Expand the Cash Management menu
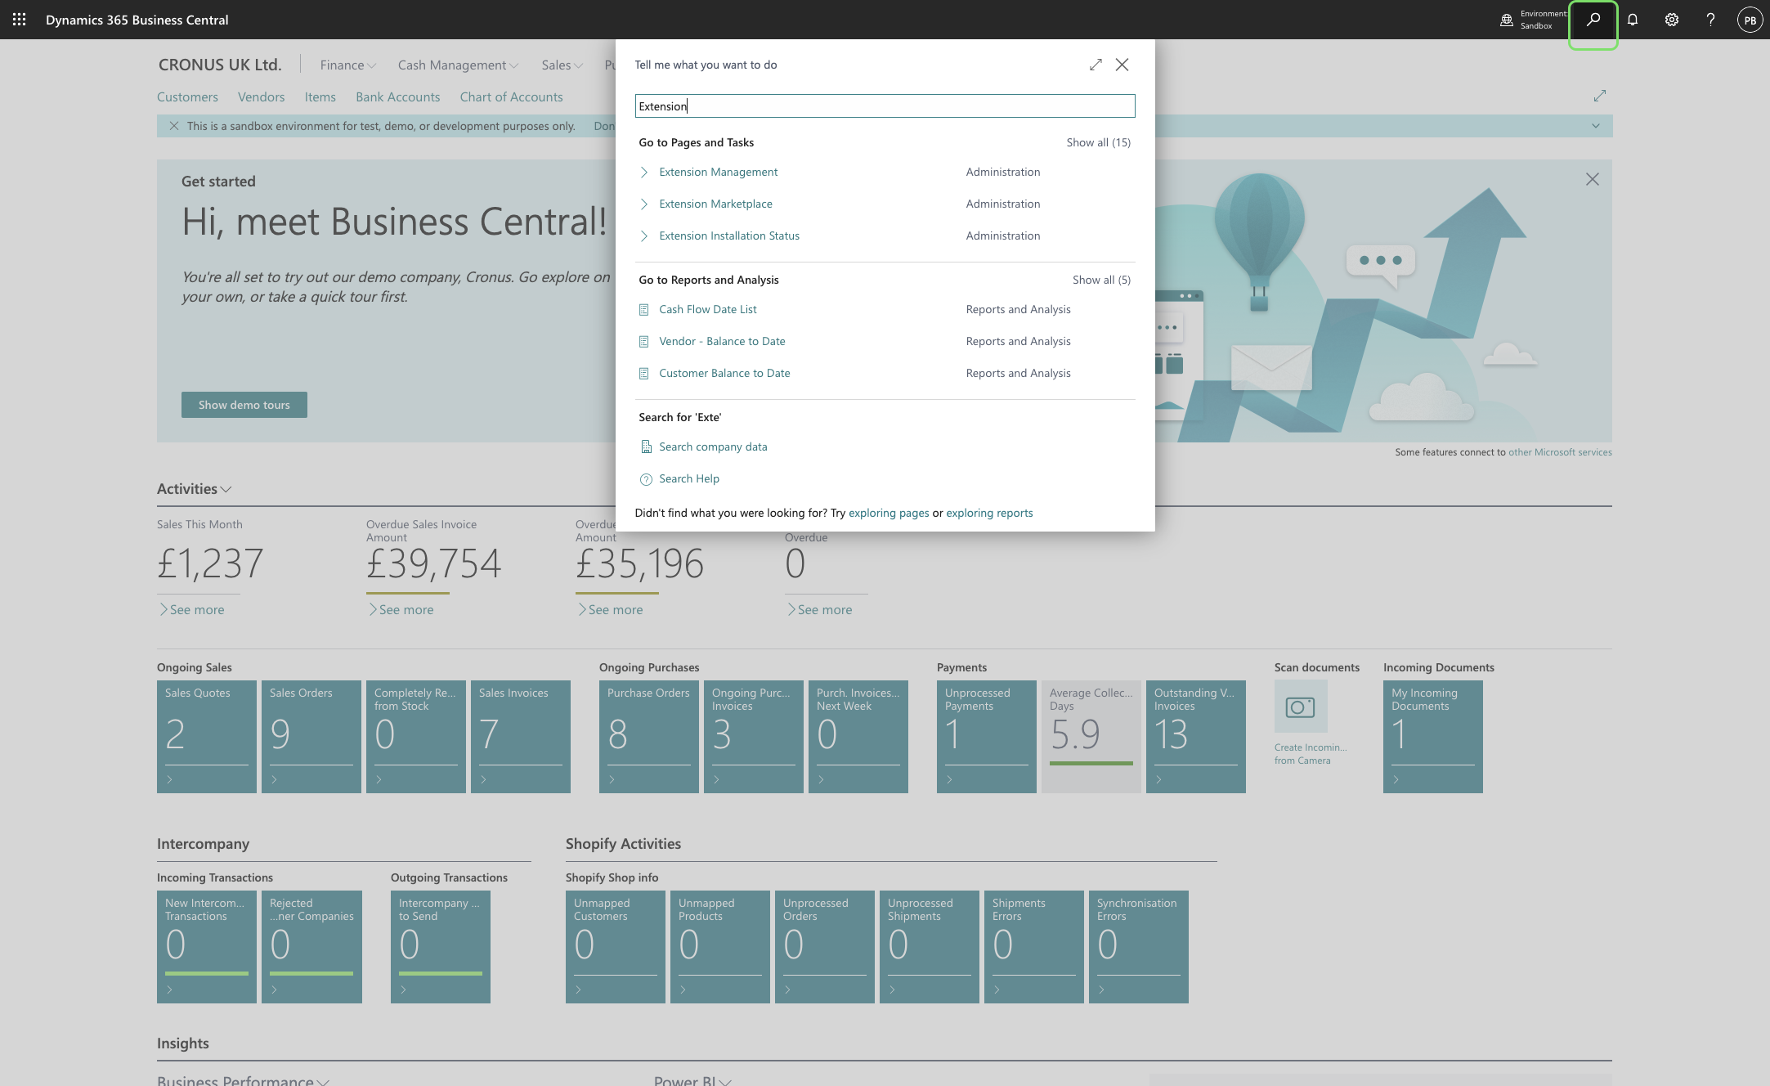Image resolution: width=1770 pixels, height=1086 pixels. [x=458, y=65]
